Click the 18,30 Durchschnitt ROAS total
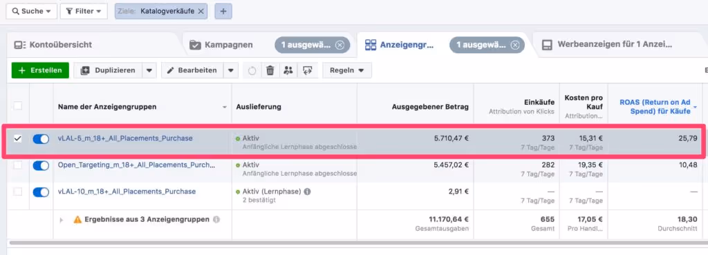The height and width of the screenshot is (255, 708). (x=688, y=219)
